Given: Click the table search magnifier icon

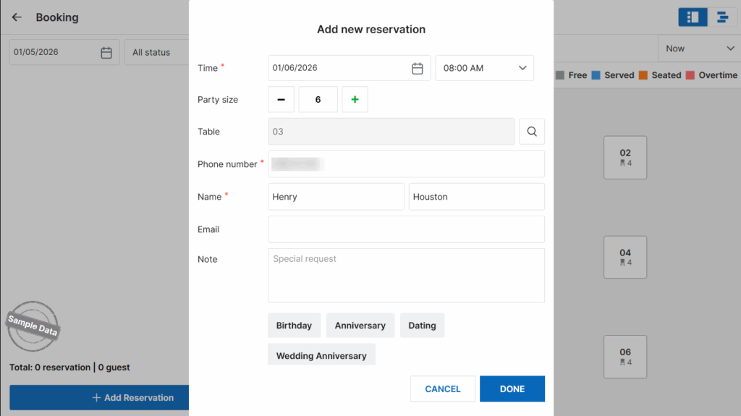Looking at the screenshot, I should click(x=532, y=132).
